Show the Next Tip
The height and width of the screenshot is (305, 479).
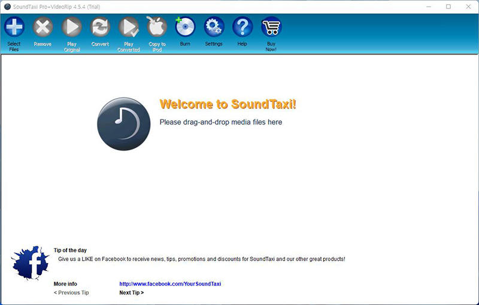coord(131,292)
